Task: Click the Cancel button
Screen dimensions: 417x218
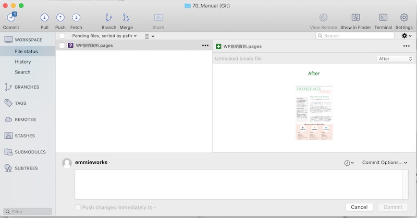Action: point(359,207)
